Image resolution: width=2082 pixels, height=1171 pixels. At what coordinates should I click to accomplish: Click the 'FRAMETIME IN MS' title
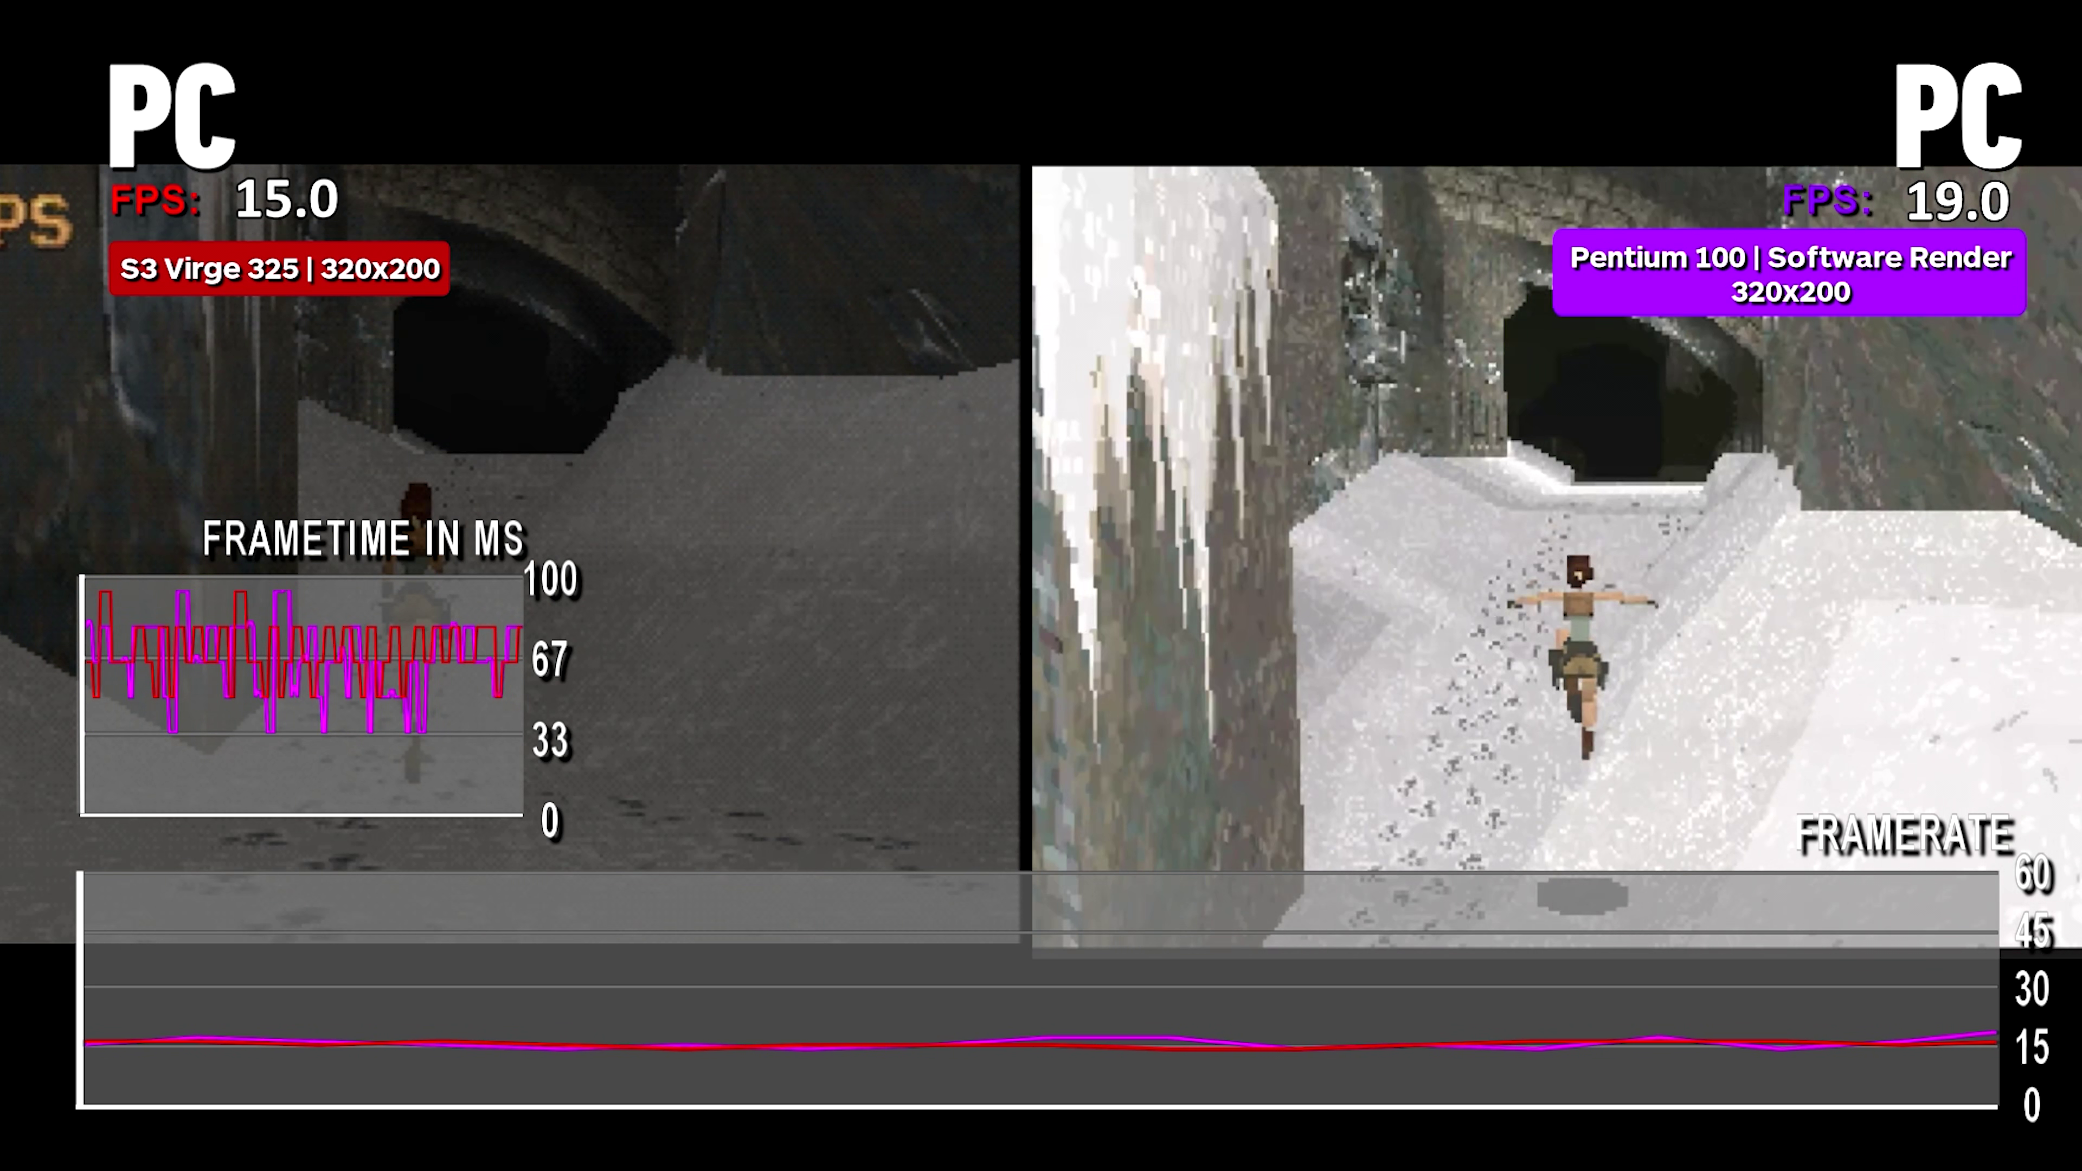(x=364, y=539)
